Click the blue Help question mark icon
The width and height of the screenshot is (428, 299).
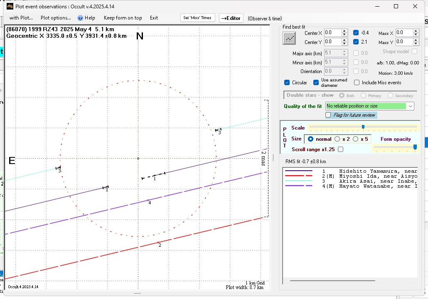(81, 18)
